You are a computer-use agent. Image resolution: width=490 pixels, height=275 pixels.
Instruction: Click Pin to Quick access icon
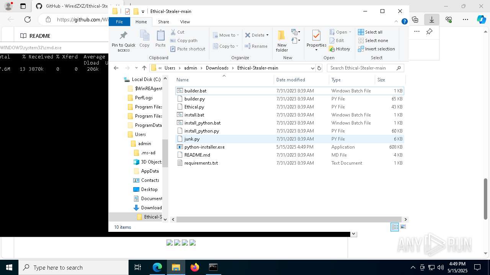click(123, 36)
